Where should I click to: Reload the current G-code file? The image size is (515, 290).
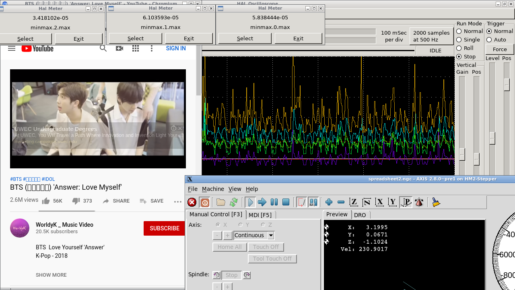233,202
